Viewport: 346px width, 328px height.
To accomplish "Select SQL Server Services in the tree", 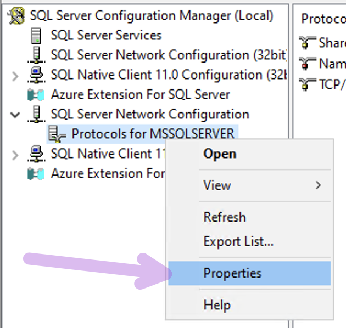I will click(106, 35).
